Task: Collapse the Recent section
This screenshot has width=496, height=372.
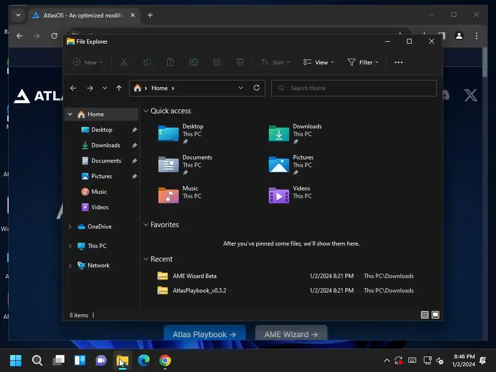Action: pyautogui.click(x=146, y=259)
